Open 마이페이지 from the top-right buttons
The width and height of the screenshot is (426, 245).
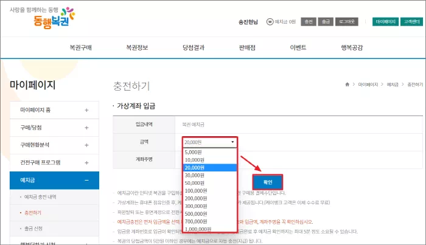click(x=385, y=22)
